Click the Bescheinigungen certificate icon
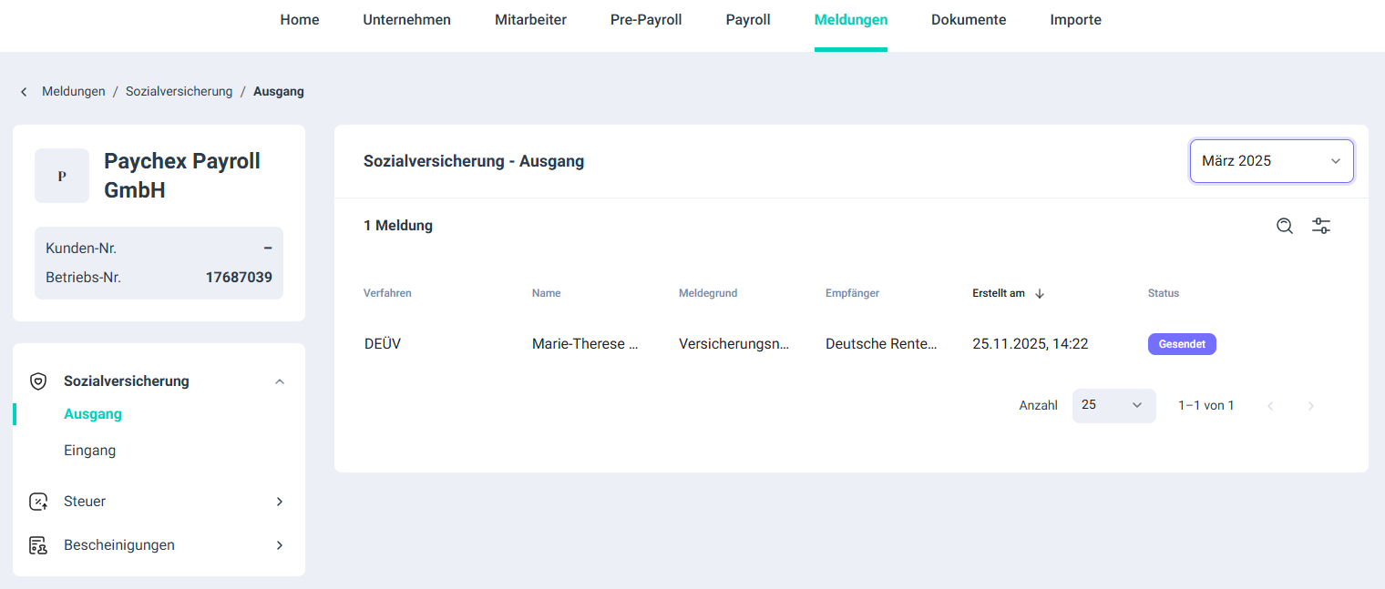 pyautogui.click(x=38, y=545)
